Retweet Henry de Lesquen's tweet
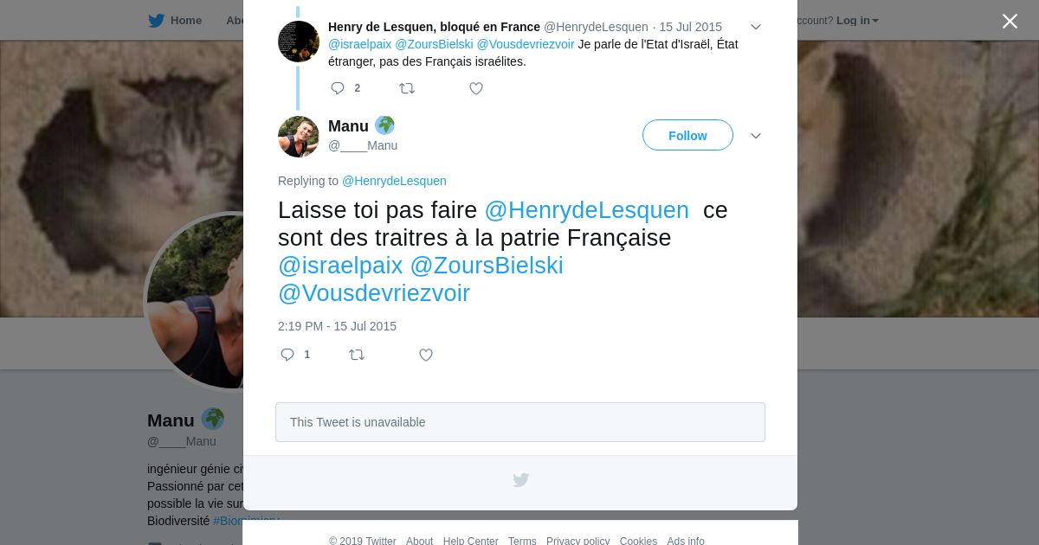The height and width of the screenshot is (545, 1039). tap(407, 88)
